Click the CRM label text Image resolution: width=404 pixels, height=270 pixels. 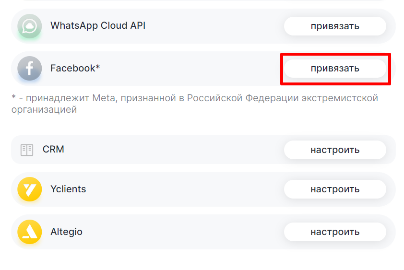click(53, 150)
